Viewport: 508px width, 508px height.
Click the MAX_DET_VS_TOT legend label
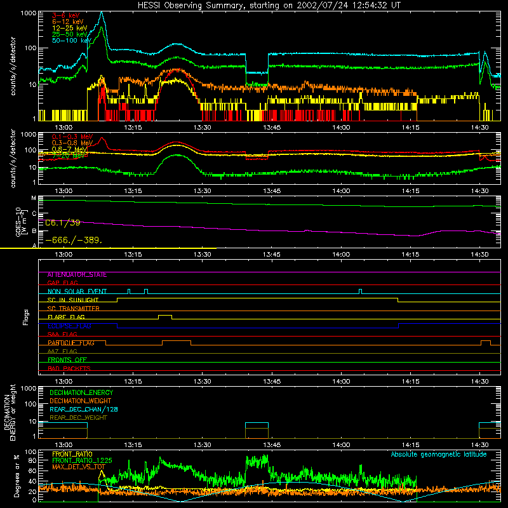(79, 467)
